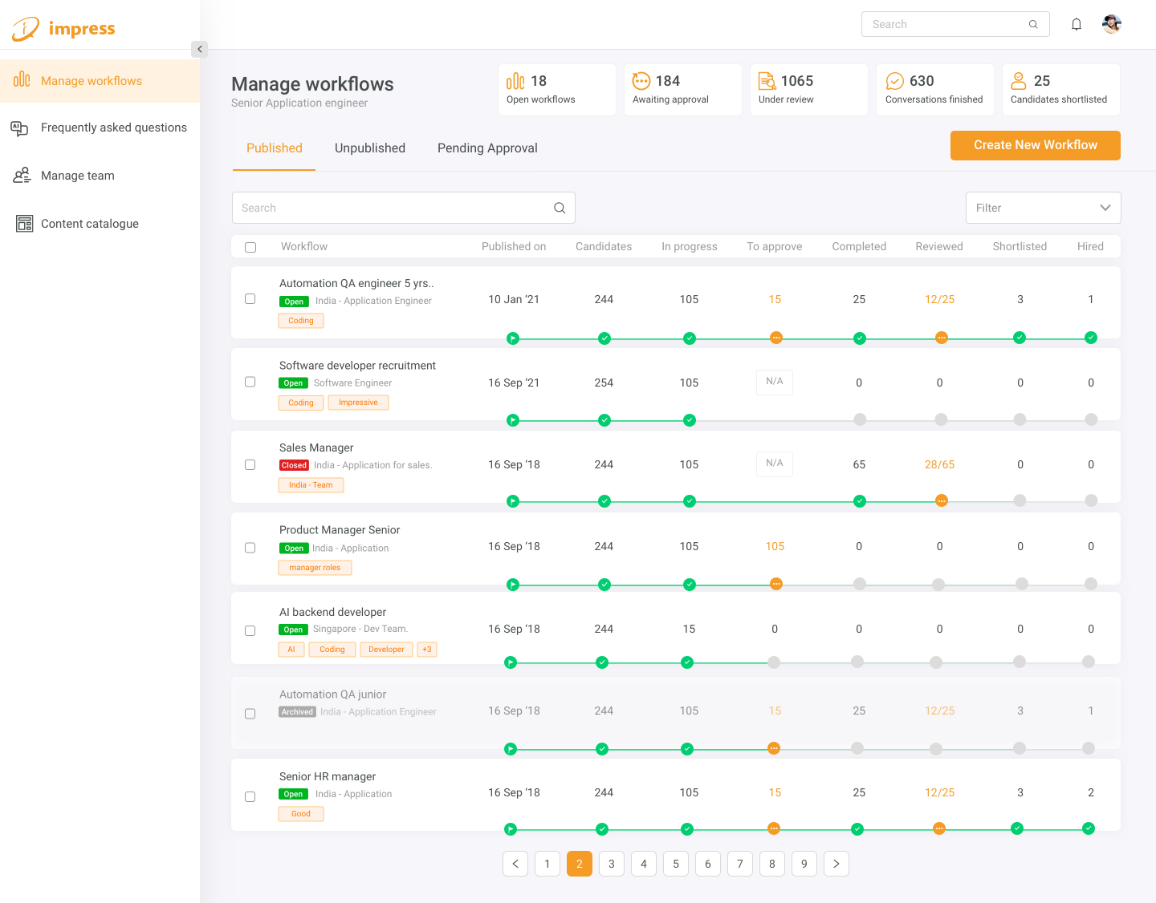Open Manage team from the sidebar
1156x903 pixels.
(x=78, y=175)
